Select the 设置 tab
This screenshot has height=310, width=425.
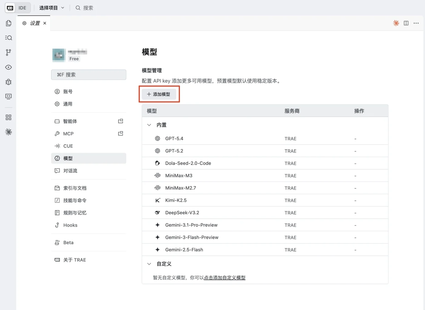point(34,23)
